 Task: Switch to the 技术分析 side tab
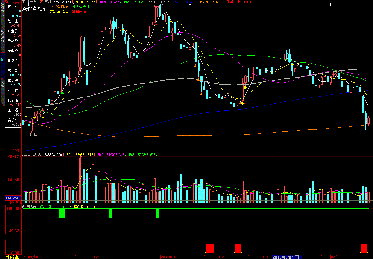pos(3,35)
